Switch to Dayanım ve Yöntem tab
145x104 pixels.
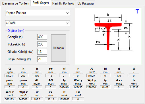pos(16,3)
